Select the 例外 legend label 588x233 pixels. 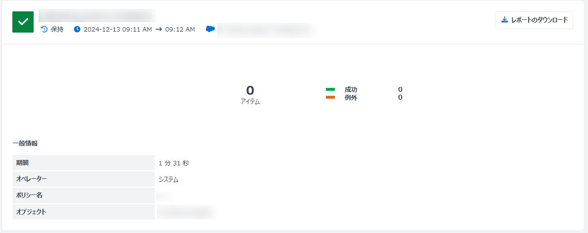coord(351,97)
